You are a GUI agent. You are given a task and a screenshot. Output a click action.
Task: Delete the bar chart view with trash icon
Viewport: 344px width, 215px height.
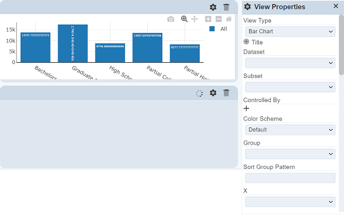tap(226, 7)
